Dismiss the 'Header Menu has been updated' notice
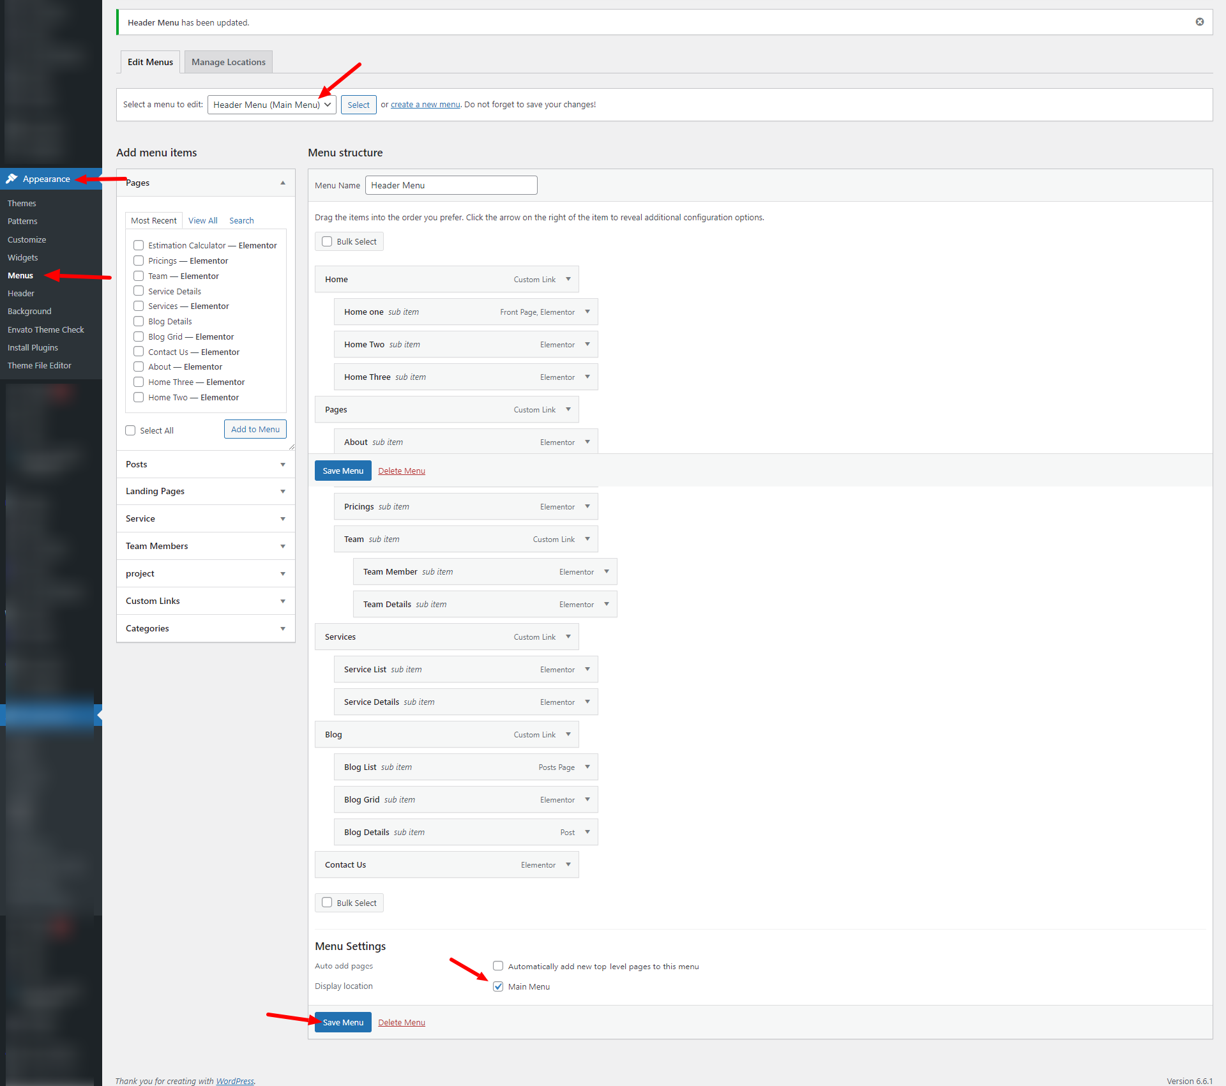1226x1086 pixels. pos(1200,22)
